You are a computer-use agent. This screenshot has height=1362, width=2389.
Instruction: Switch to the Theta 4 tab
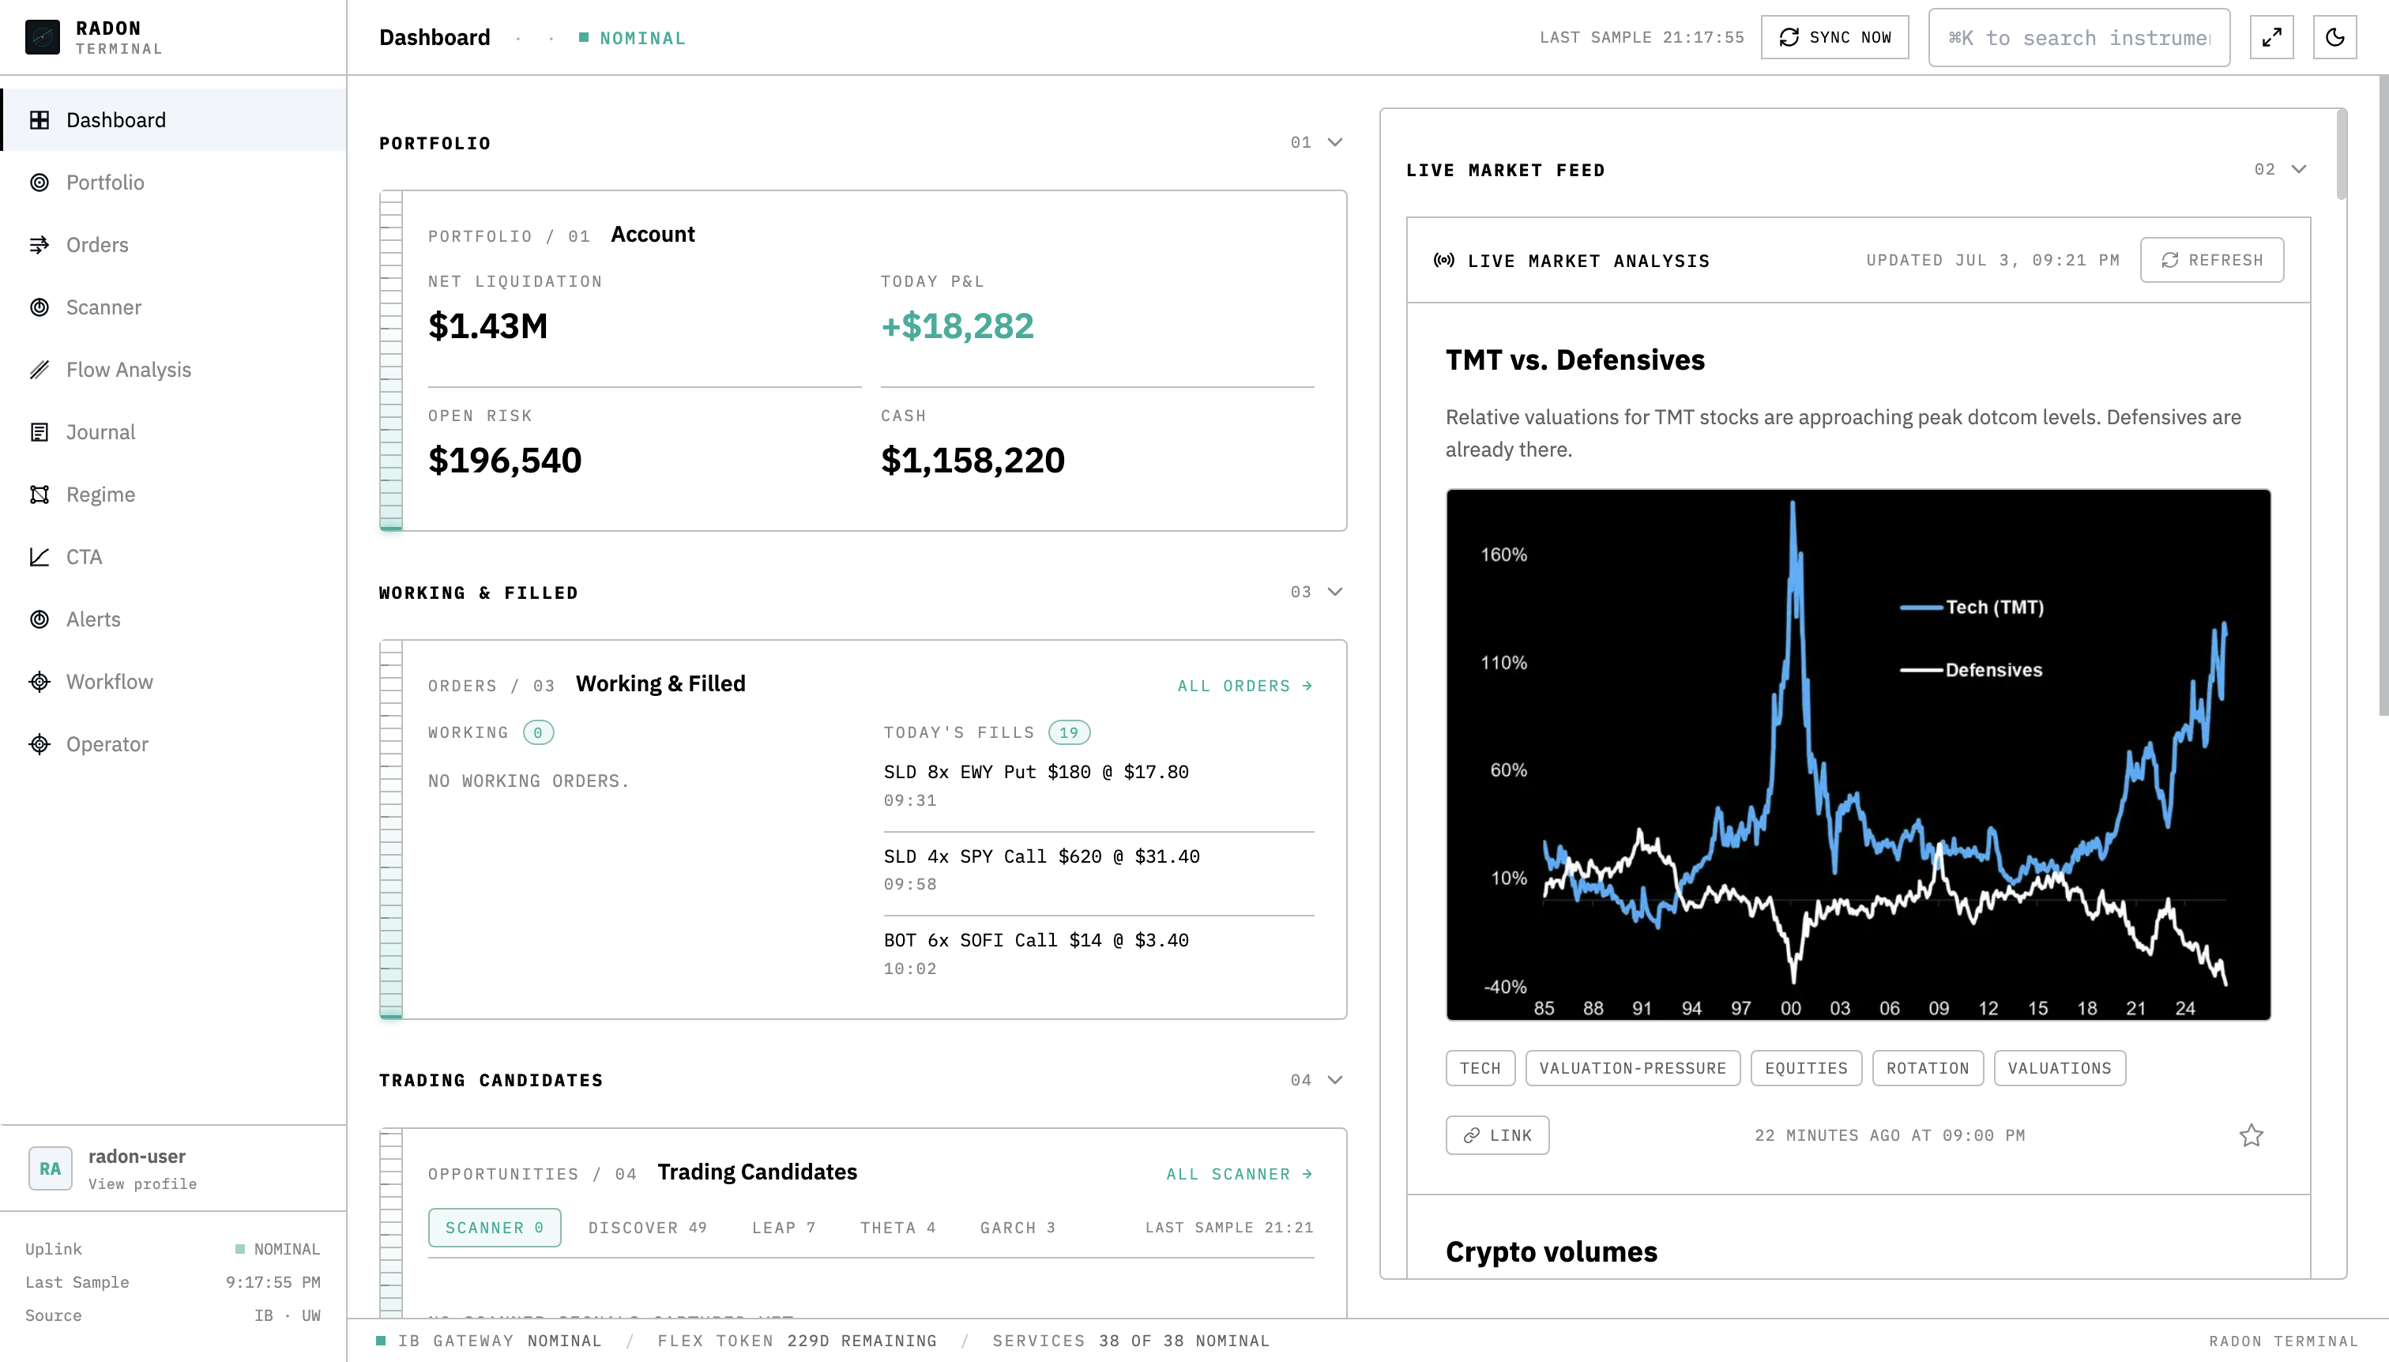coord(898,1227)
